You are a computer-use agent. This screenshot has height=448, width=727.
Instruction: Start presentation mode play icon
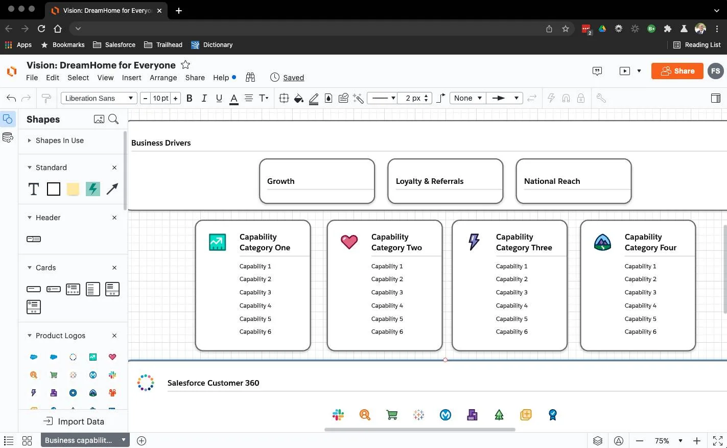coord(625,71)
